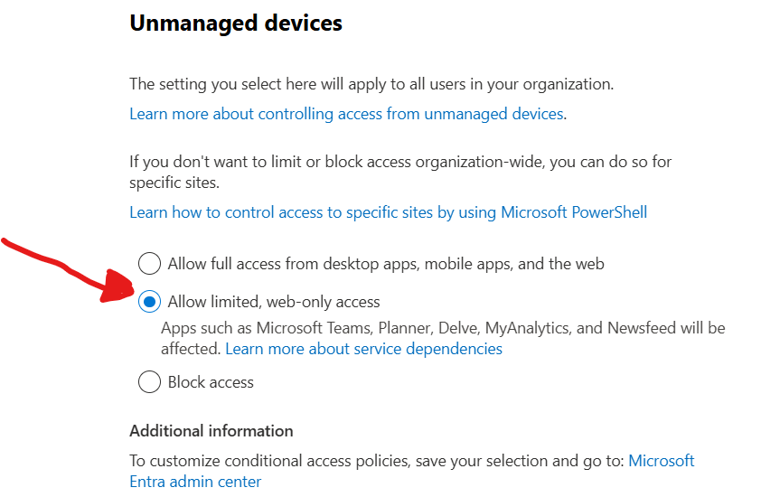This screenshot has width=761, height=497.
Task: Click the "Allow limited, web-only access" label text
Action: (x=274, y=302)
